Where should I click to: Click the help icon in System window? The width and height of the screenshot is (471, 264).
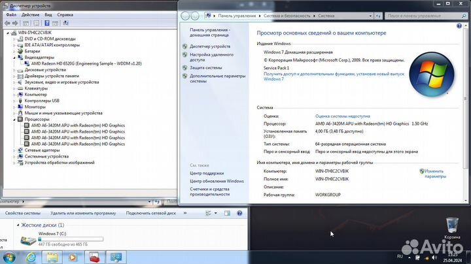459,26
